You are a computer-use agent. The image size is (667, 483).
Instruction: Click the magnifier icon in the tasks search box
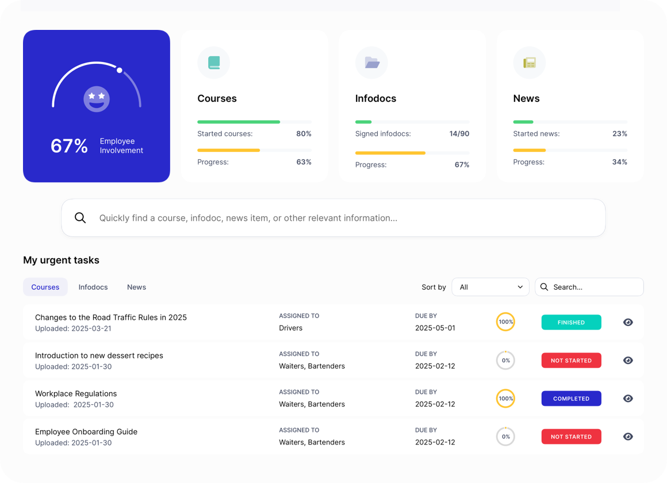click(x=545, y=287)
